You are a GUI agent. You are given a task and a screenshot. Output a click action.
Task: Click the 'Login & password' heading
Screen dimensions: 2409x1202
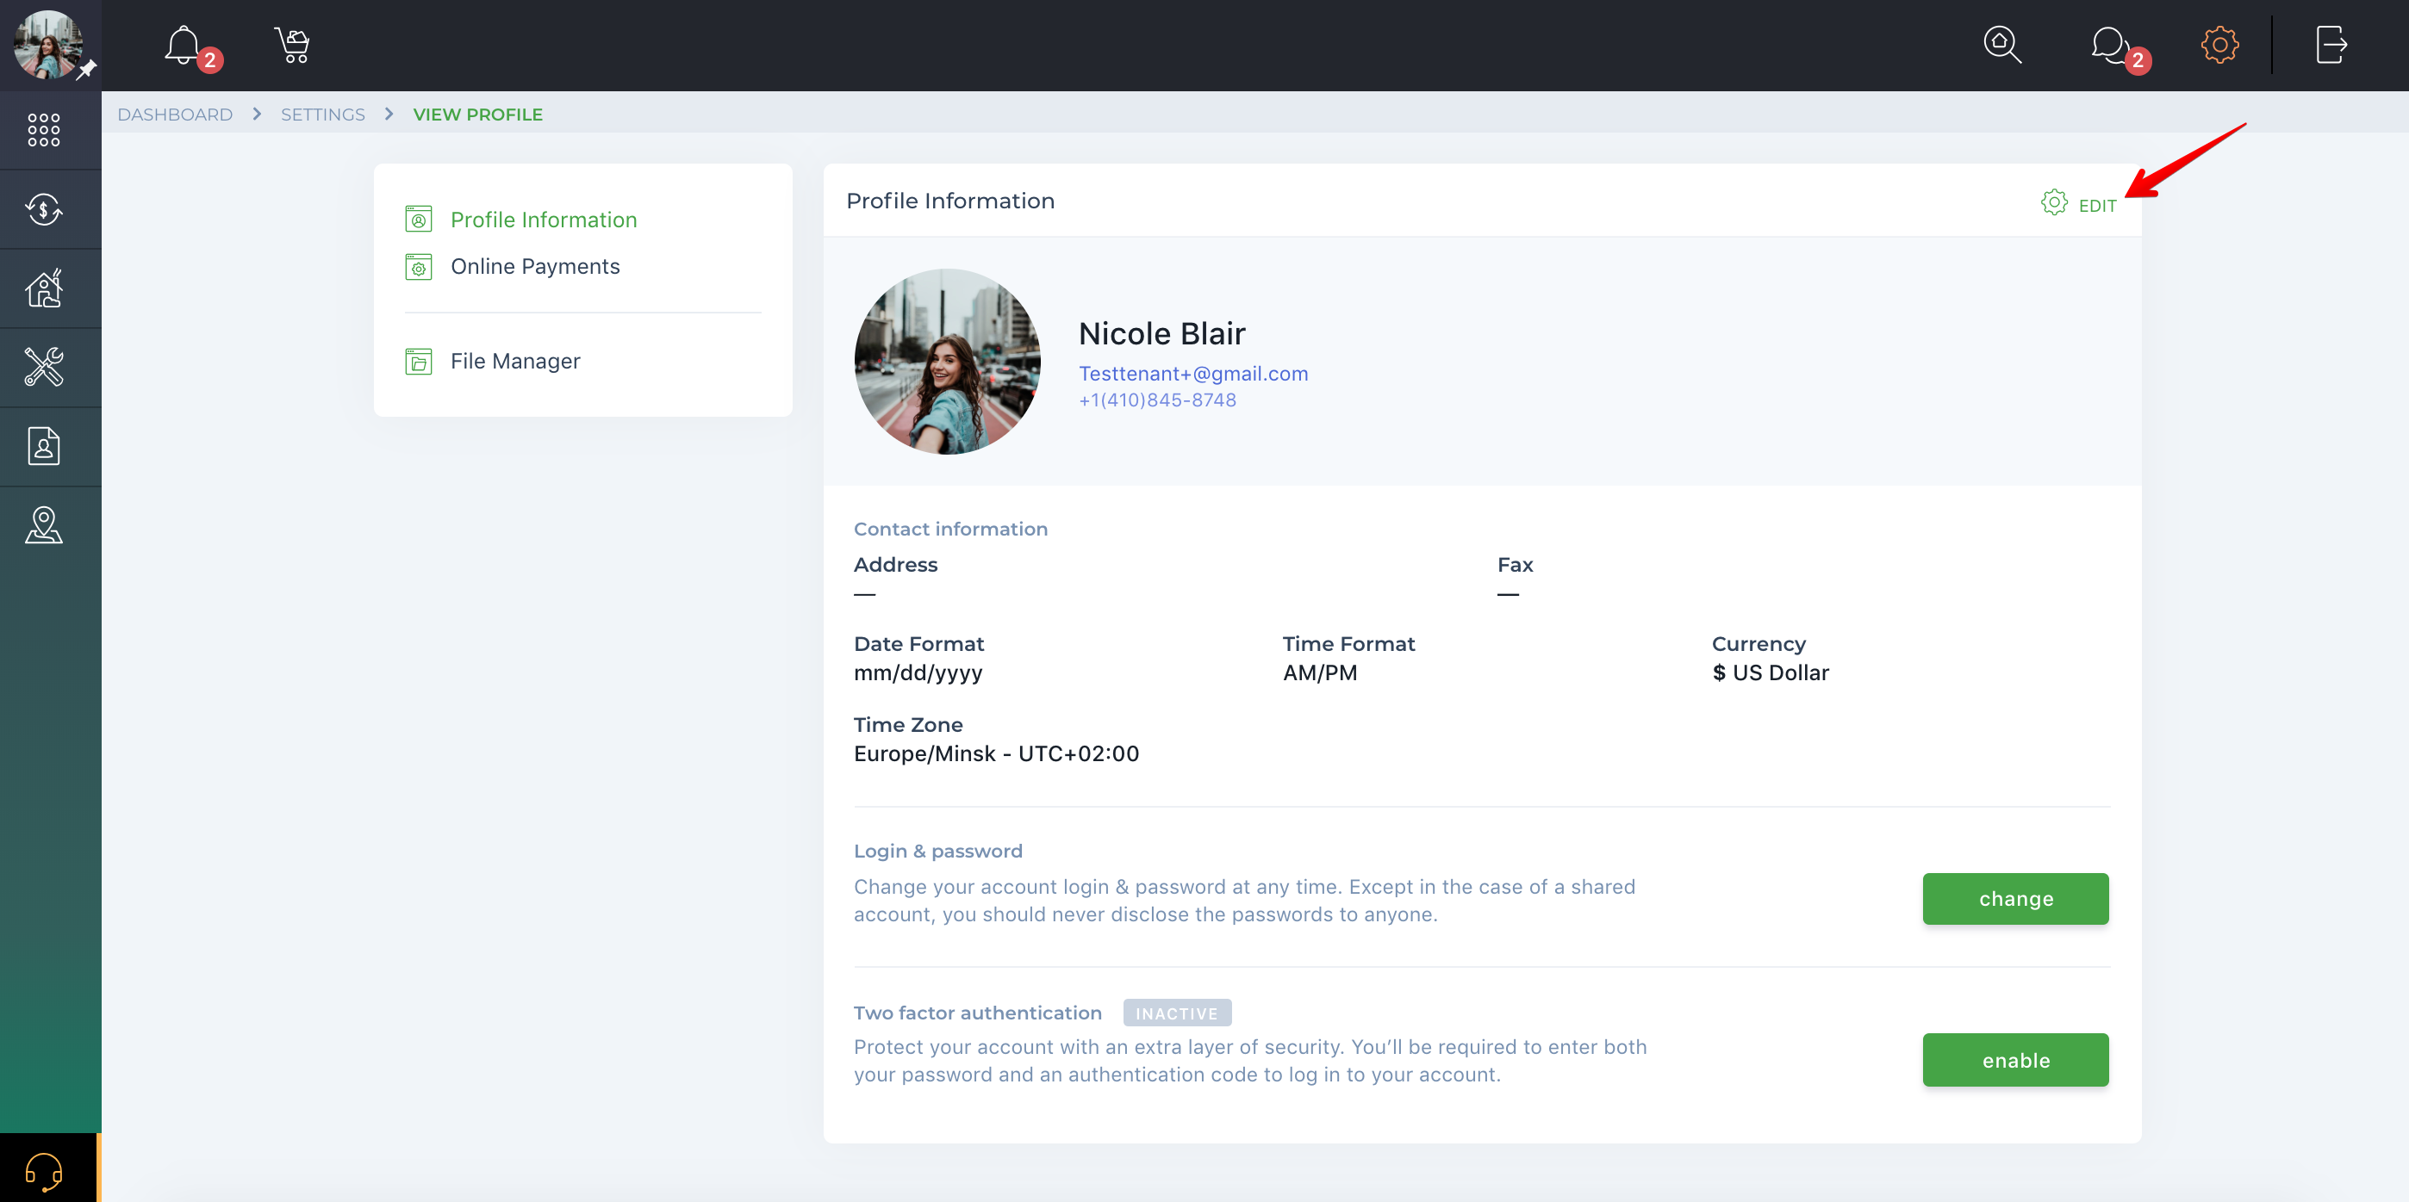coord(938,852)
